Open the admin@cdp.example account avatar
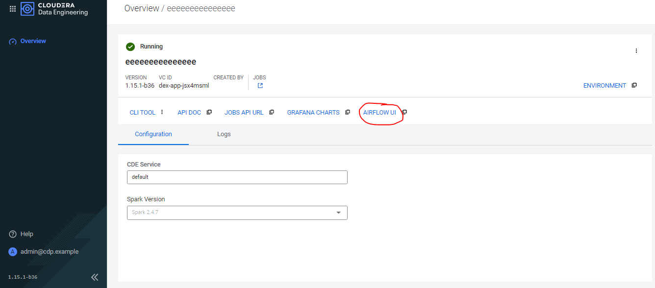Viewport: 655px width, 288px height. pos(12,251)
